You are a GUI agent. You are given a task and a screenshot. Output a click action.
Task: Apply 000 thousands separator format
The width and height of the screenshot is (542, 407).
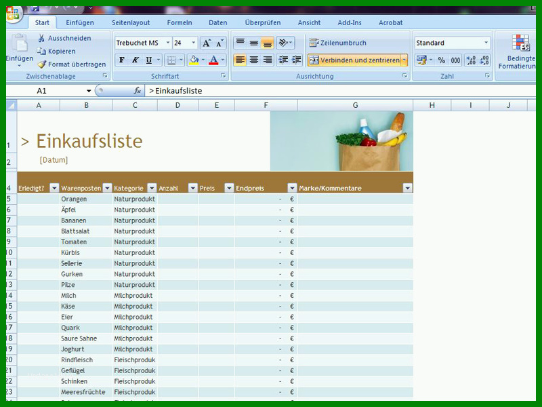(x=455, y=60)
